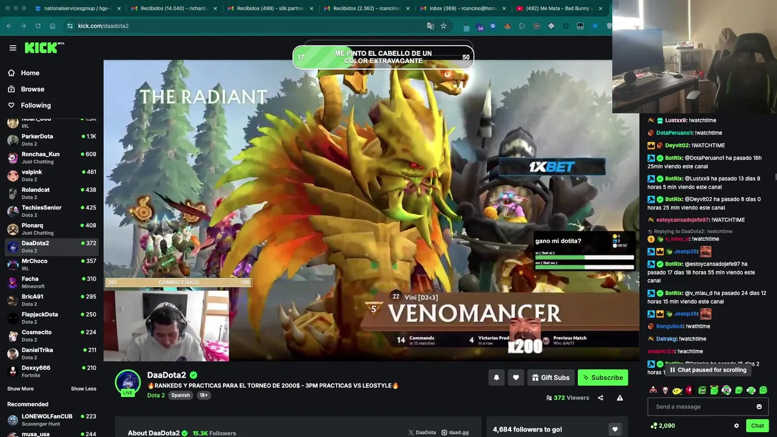Viewport: 777px width, 437px height.
Task: Open Pionarq channel in sidebar
Action: 52,229
